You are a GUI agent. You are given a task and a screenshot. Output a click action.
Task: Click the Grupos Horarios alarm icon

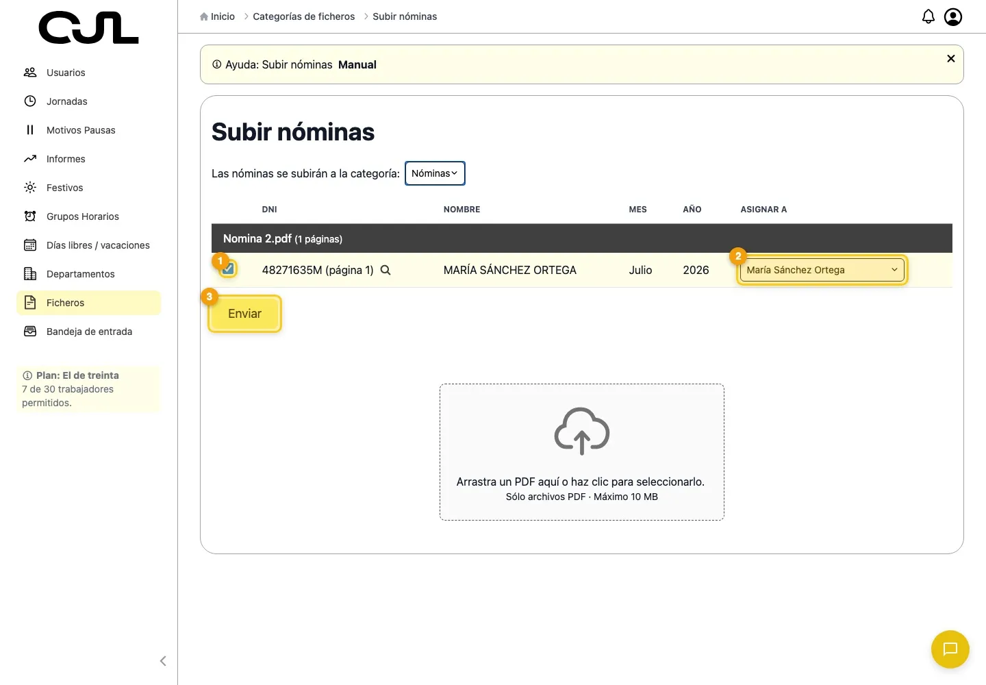pyautogui.click(x=30, y=216)
